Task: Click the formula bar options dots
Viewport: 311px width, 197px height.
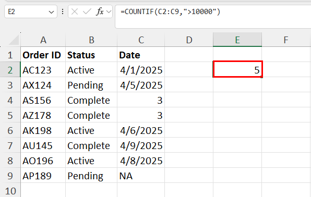Action: point(63,11)
